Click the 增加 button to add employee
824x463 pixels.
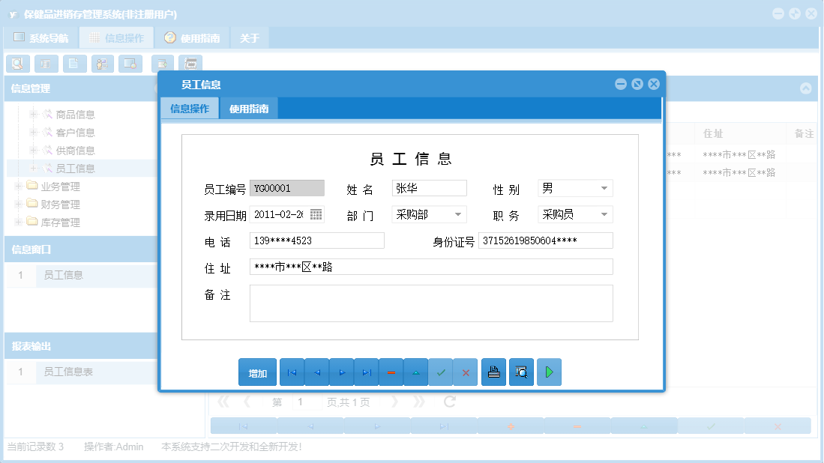tap(257, 372)
